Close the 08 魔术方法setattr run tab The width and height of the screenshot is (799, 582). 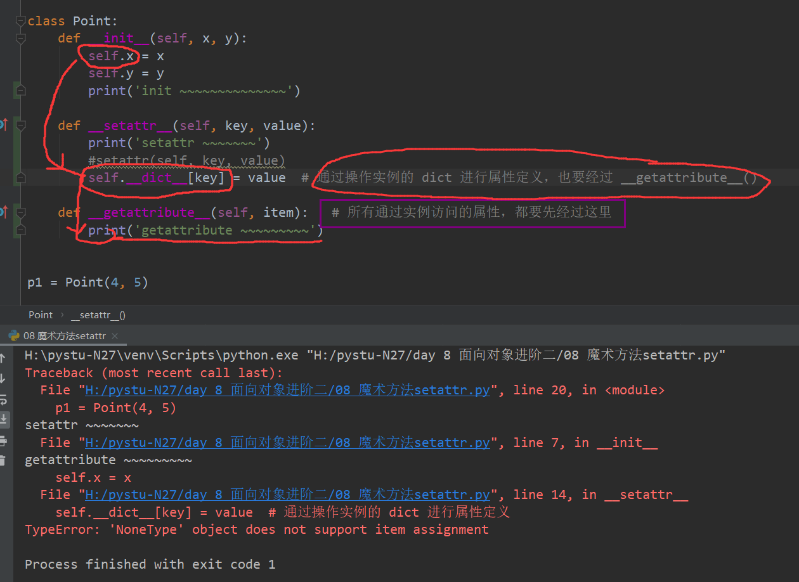[115, 336]
